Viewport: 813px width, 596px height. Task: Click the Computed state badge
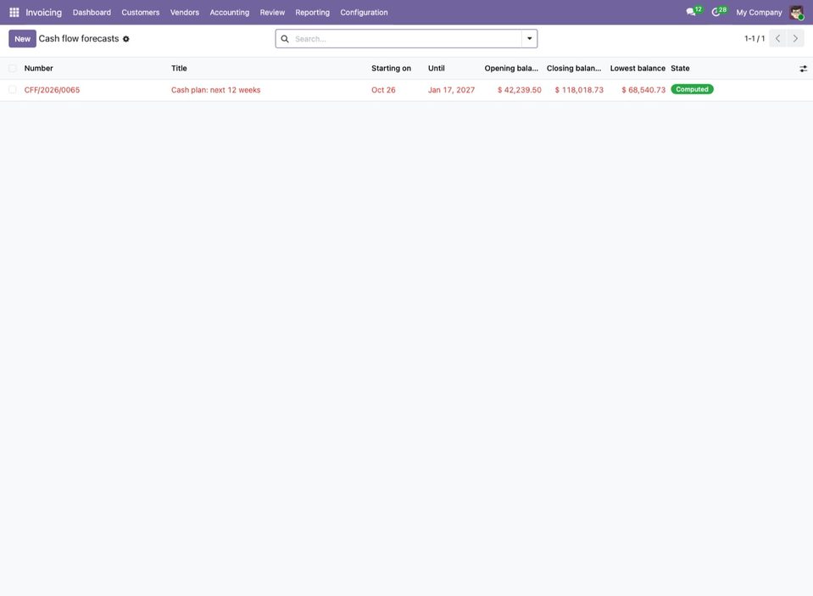692,90
